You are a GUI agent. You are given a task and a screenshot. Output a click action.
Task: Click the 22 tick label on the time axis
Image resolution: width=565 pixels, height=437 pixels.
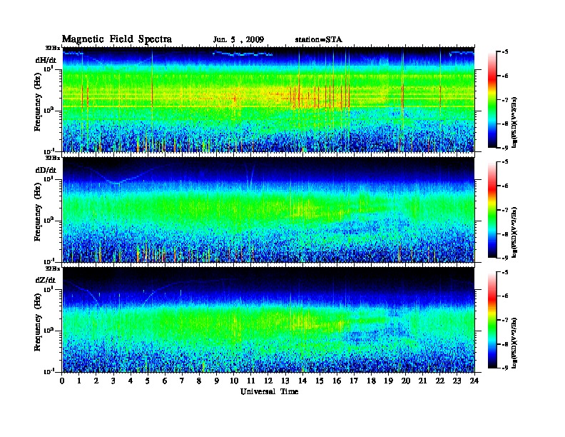tap(440, 381)
